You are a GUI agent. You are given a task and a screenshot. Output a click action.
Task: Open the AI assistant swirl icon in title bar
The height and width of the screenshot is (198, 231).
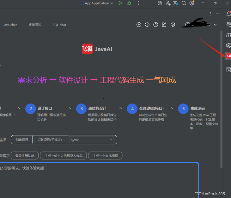click(x=160, y=3)
